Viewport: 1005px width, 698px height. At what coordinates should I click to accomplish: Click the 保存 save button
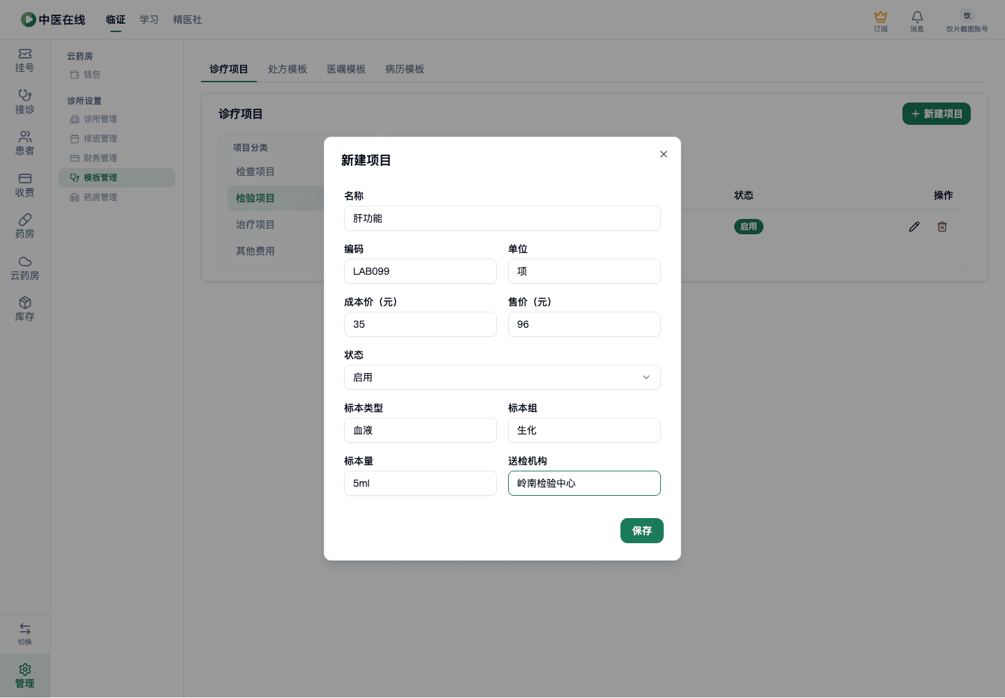coord(642,531)
